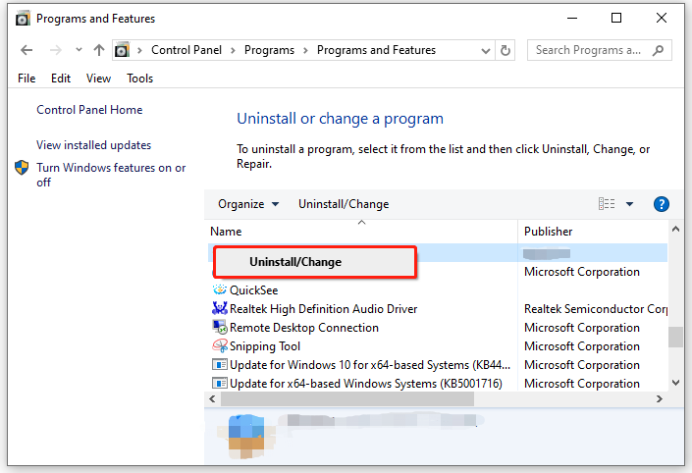692x473 pixels.
Task: Click the QuickSee icon
Action: pyautogui.click(x=219, y=289)
